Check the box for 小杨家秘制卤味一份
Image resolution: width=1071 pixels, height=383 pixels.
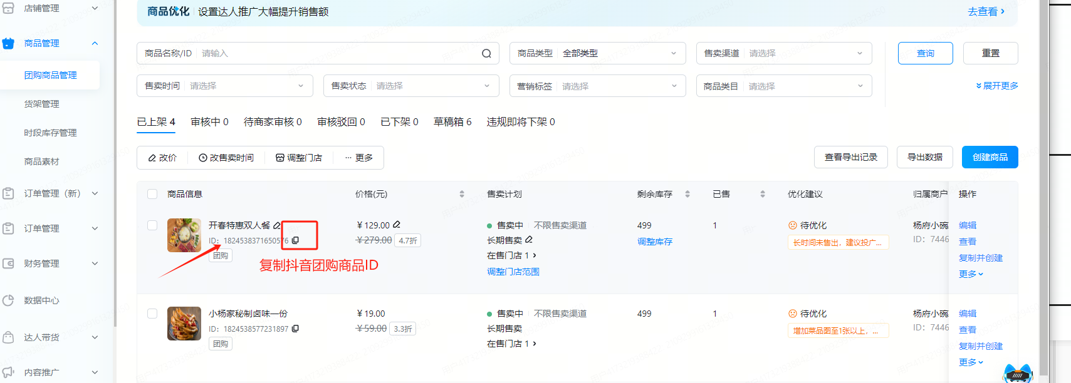coord(152,314)
